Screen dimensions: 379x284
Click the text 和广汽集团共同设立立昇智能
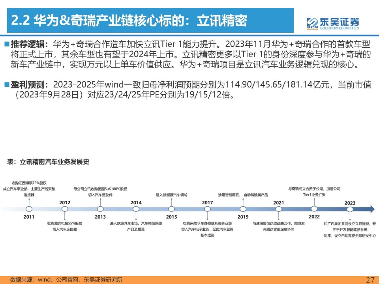click(x=346, y=224)
